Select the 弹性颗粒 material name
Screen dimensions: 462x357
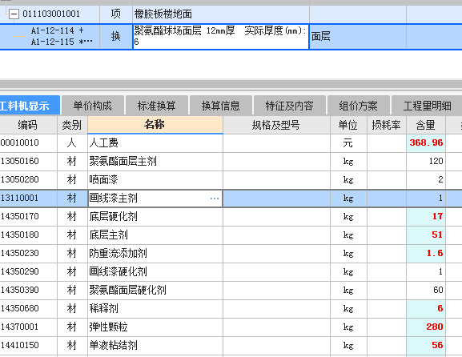155,327
